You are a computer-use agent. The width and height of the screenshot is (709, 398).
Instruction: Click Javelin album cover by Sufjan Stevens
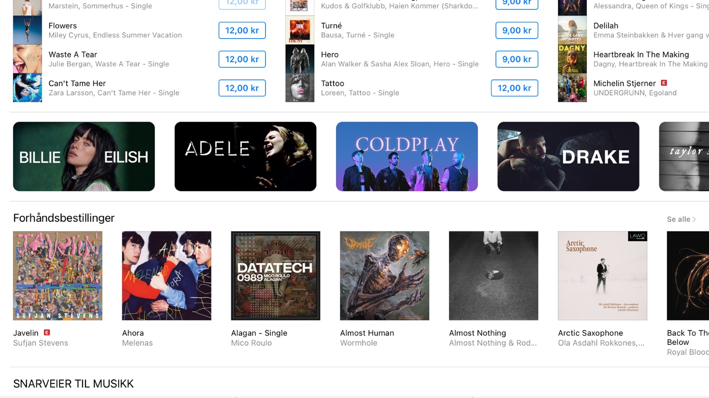tap(58, 276)
